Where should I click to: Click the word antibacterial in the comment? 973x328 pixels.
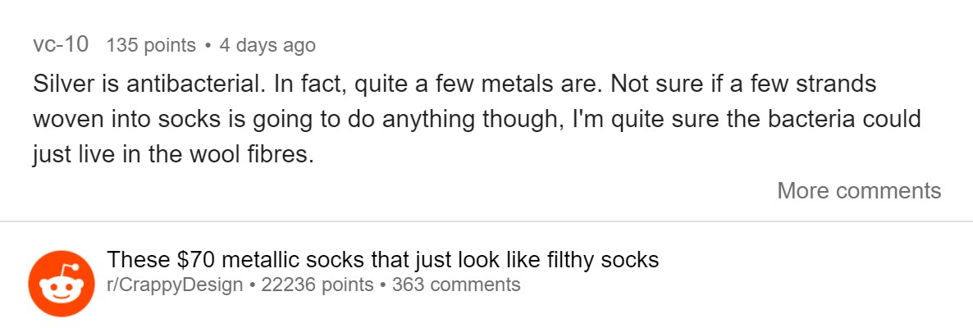pyautogui.click(x=187, y=84)
